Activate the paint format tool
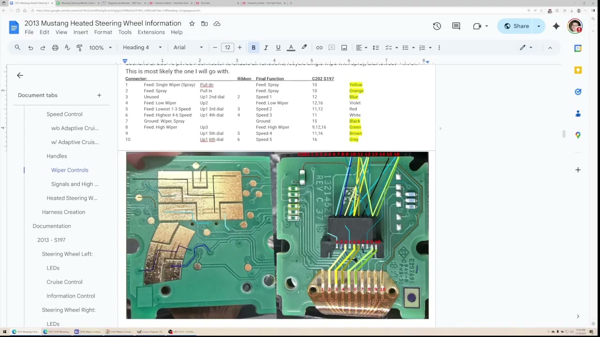This screenshot has height=337, width=600. [x=79, y=47]
